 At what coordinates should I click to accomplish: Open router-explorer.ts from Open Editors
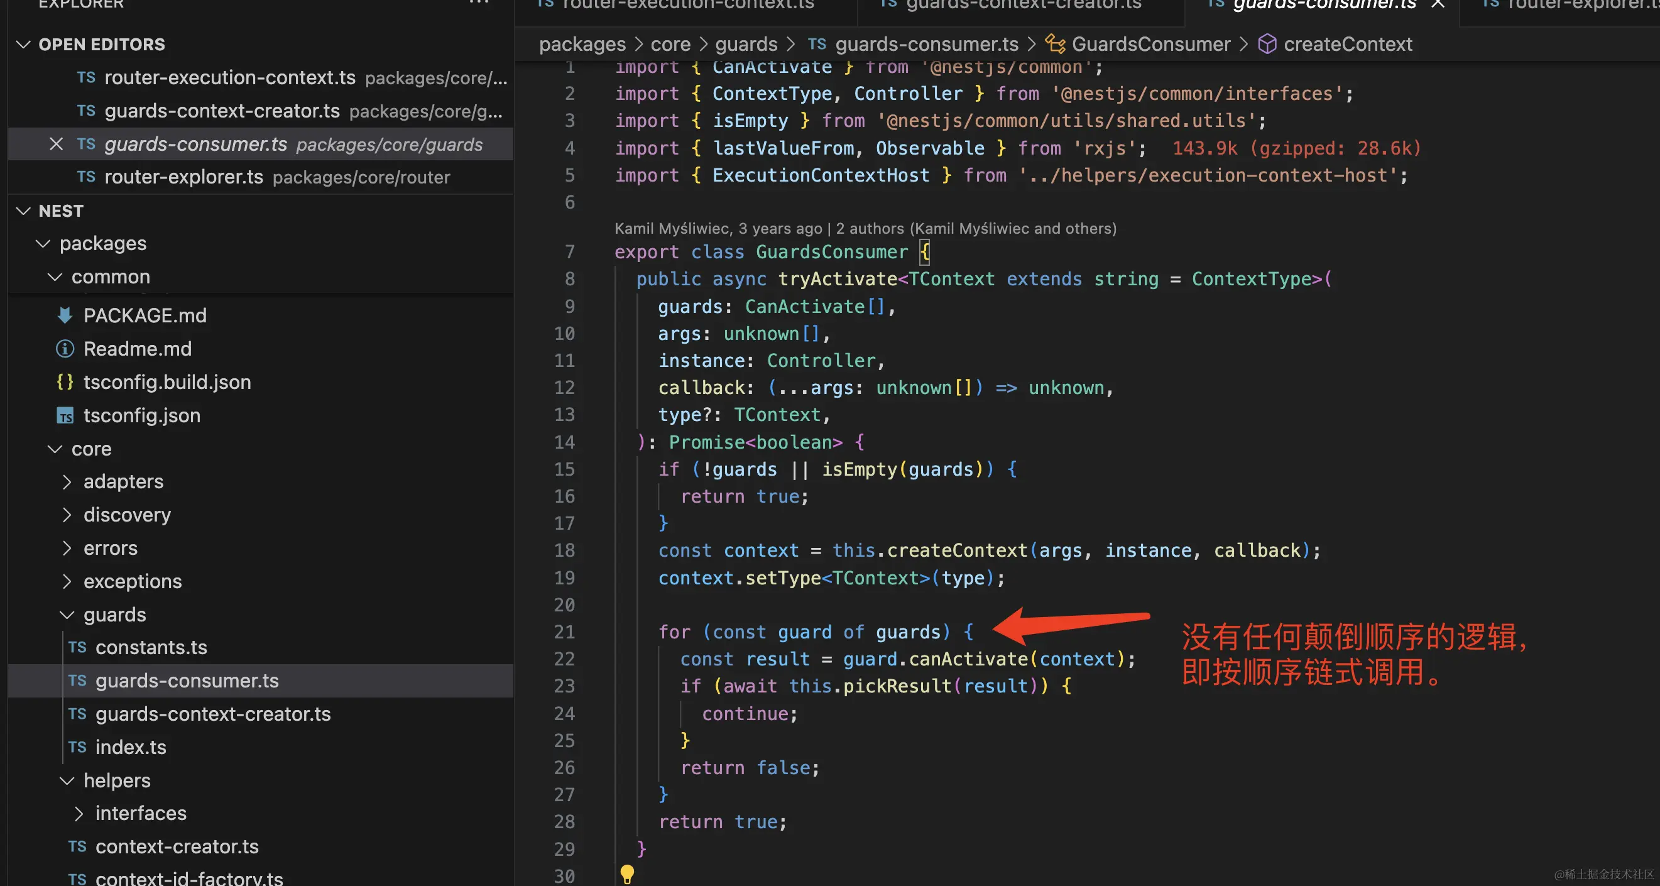[x=261, y=177]
